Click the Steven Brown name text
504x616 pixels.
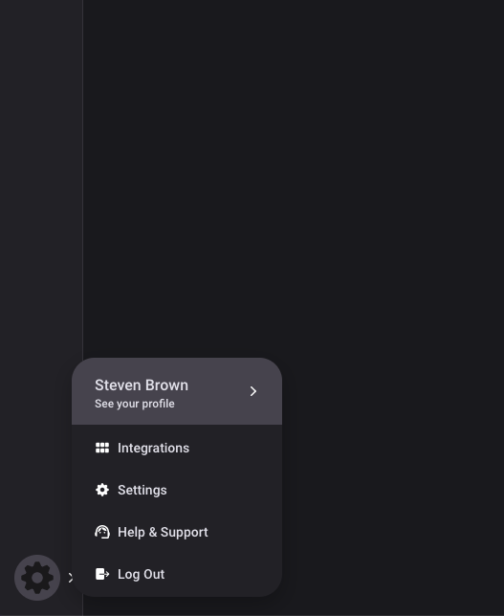tap(142, 385)
